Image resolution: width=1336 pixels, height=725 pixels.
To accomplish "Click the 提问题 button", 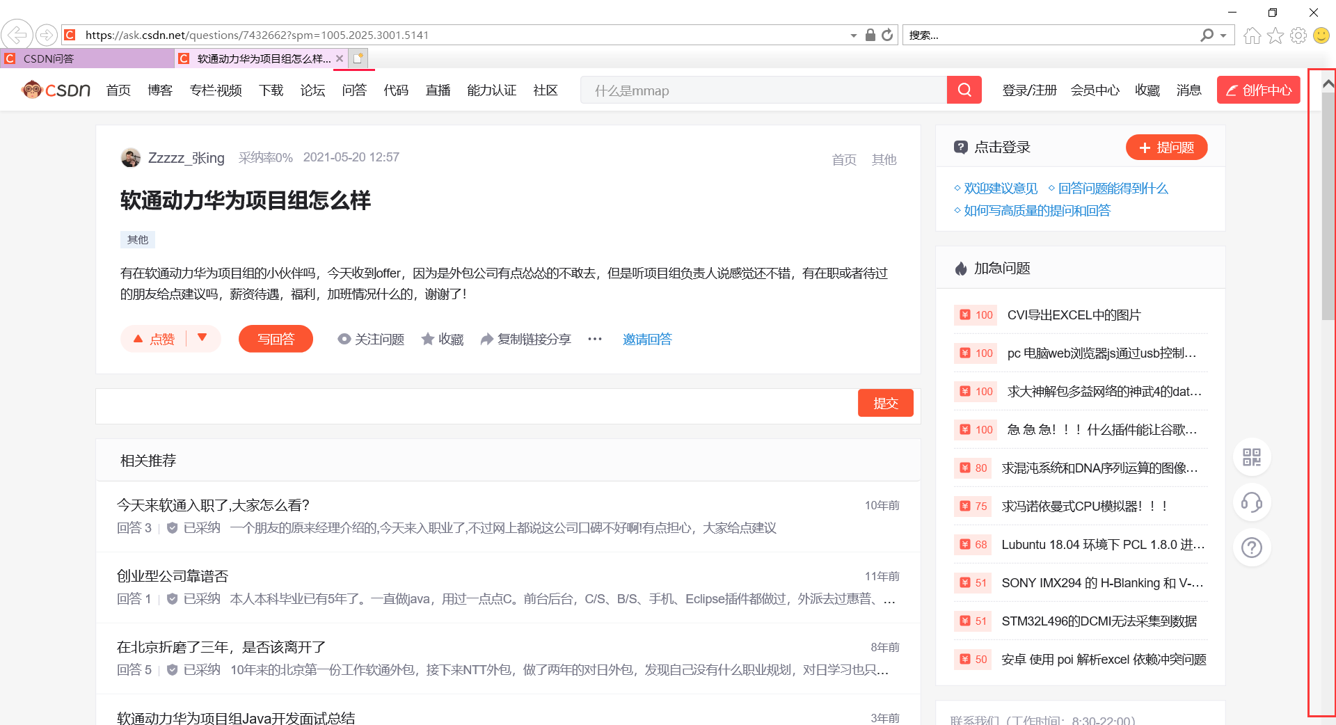I will [1166, 147].
